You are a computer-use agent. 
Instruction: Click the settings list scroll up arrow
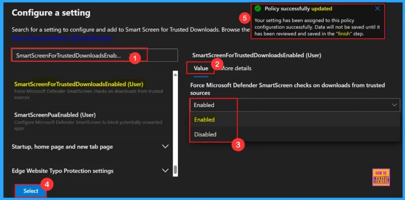pyautogui.click(x=175, y=75)
